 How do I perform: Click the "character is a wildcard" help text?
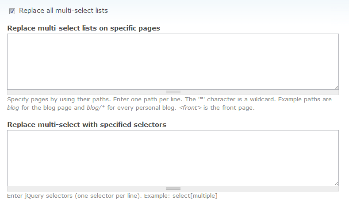241,99
